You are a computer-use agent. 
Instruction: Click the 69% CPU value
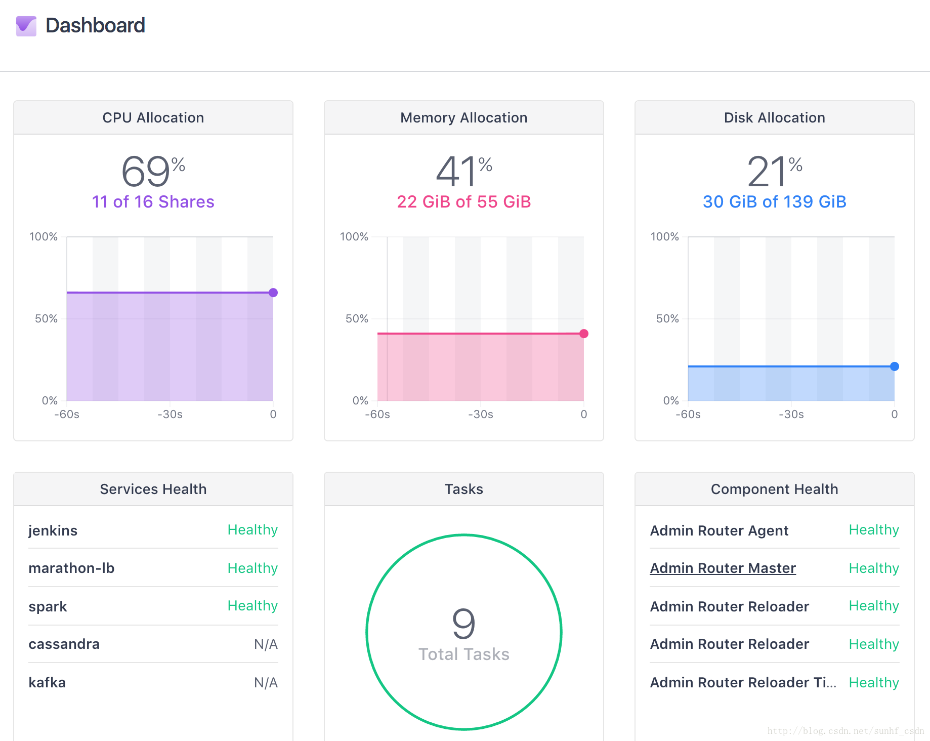pos(153,172)
